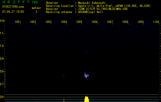
Task: Click the Receiver label
Action: [x=52, y=9]
